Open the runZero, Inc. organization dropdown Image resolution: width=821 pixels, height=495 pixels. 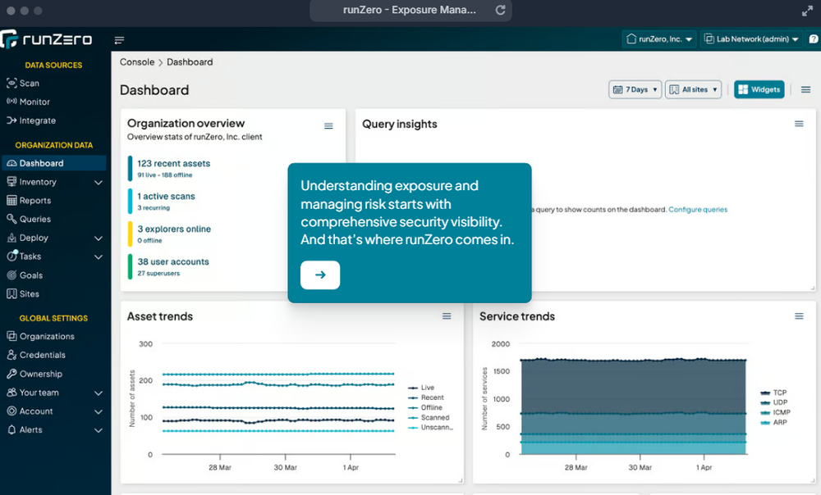tap(659, 39)
